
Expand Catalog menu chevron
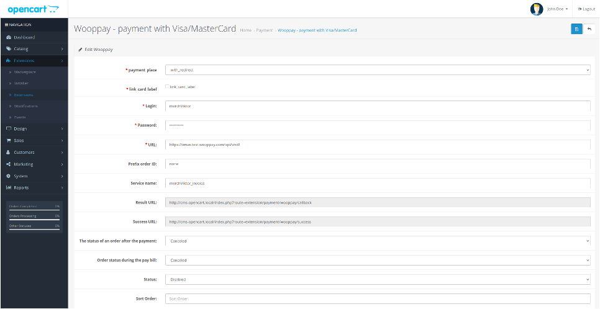click(x=62, y=49)
